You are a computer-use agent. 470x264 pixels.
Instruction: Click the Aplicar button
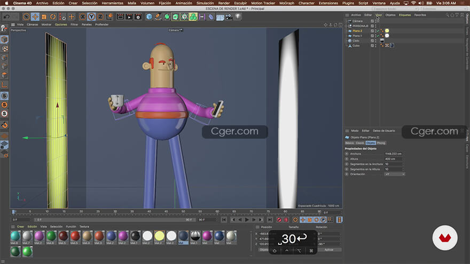[x=329, y=250]
